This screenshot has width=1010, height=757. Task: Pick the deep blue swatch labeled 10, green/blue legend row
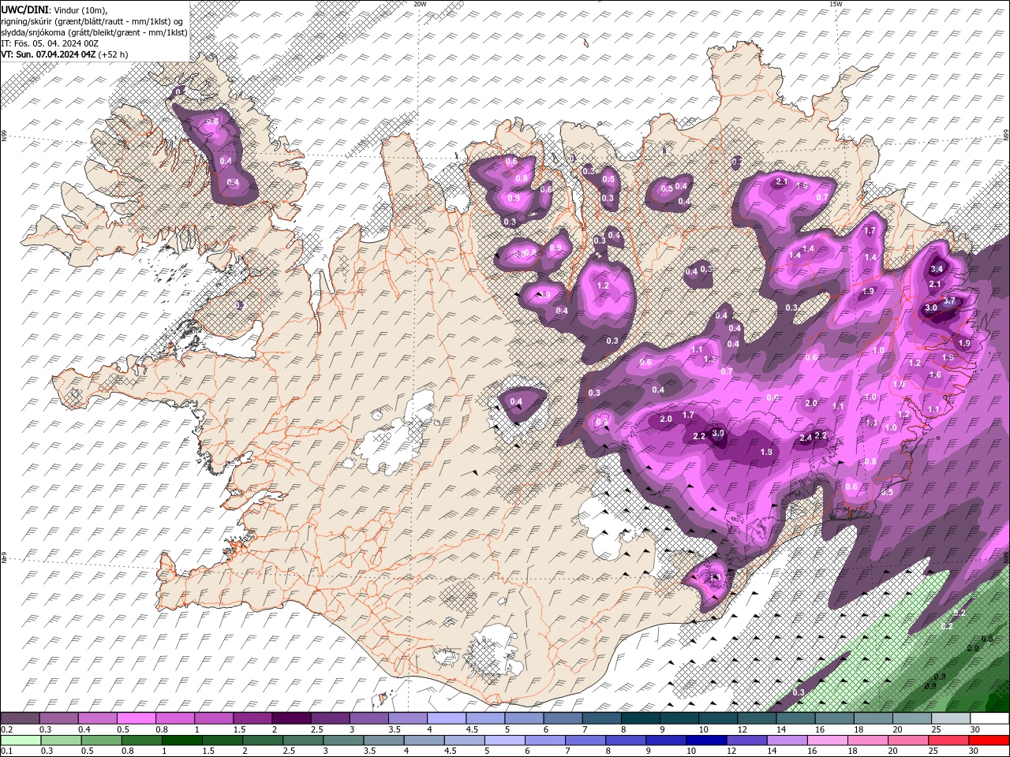707,740
